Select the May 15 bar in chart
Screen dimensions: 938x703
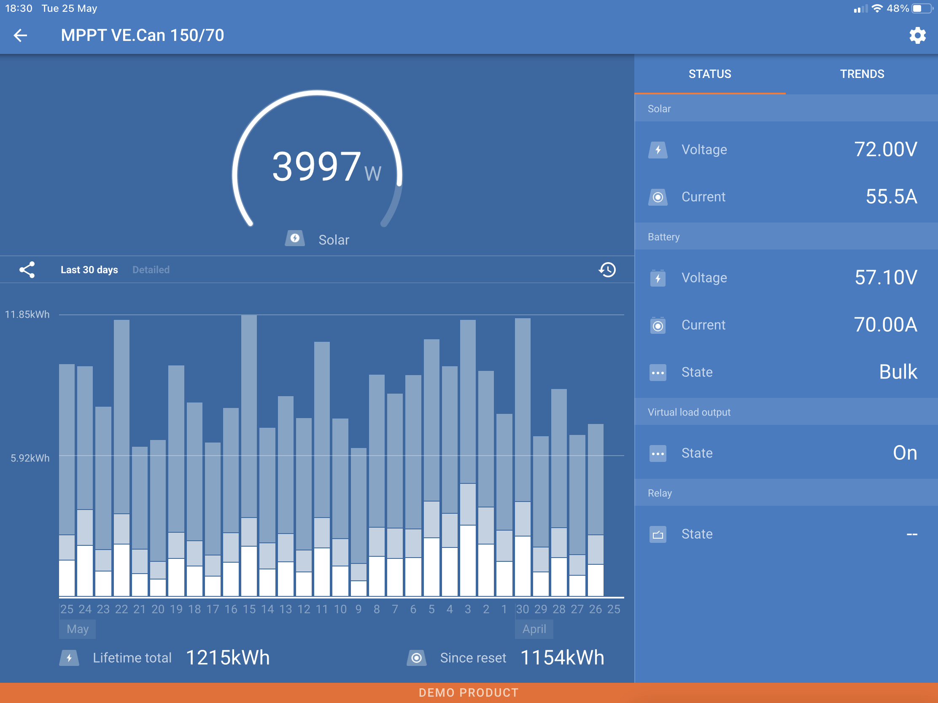[249, 456]
